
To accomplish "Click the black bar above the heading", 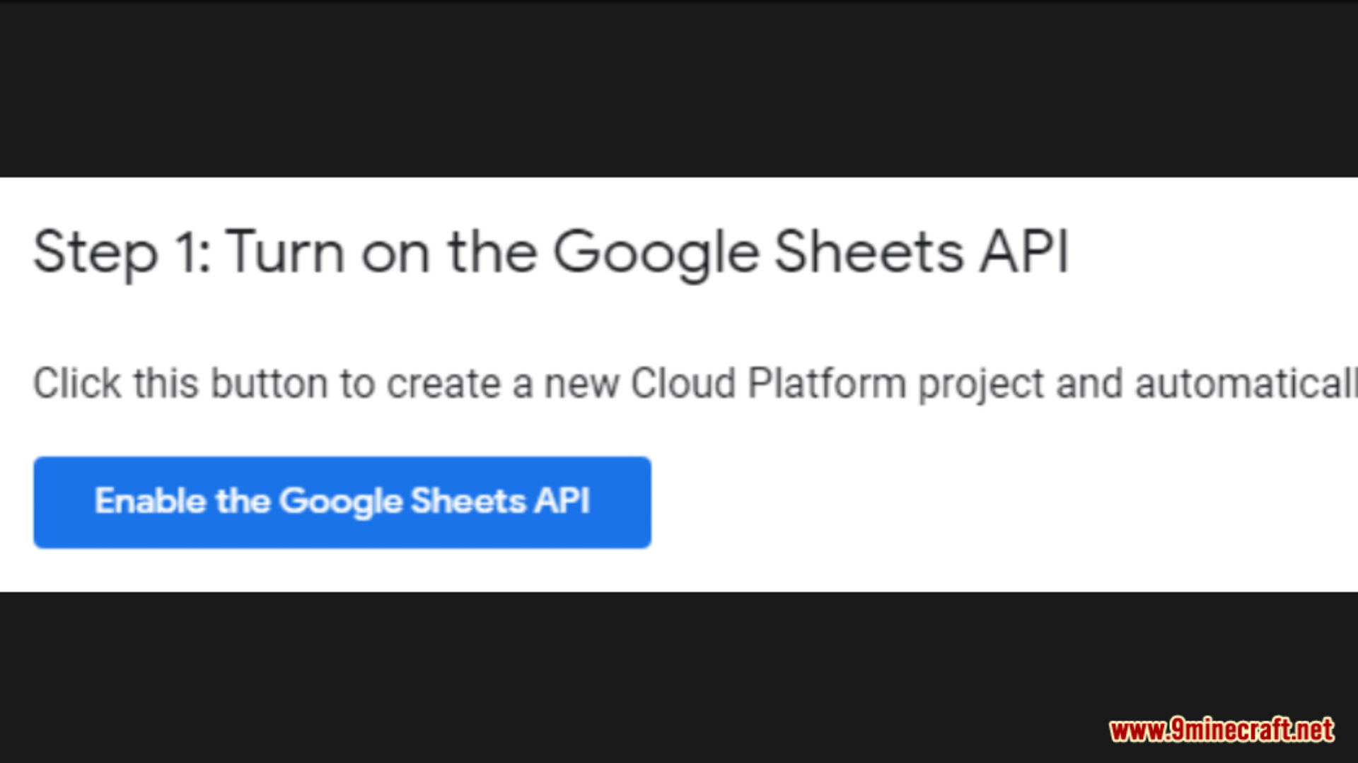I will 679,88.
